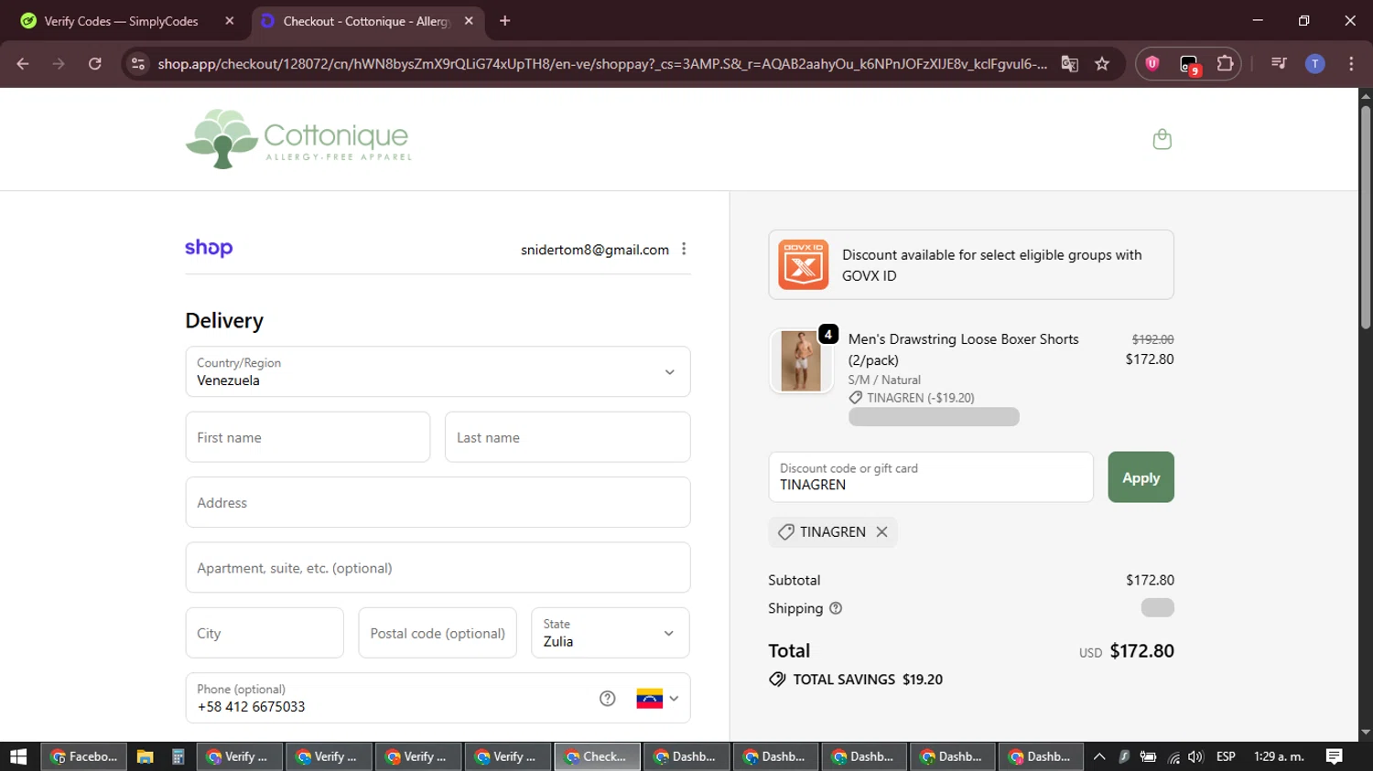Switch to the Checkout taskbar window
Screen dimensions: 1373x771
(x=597, y=756)
